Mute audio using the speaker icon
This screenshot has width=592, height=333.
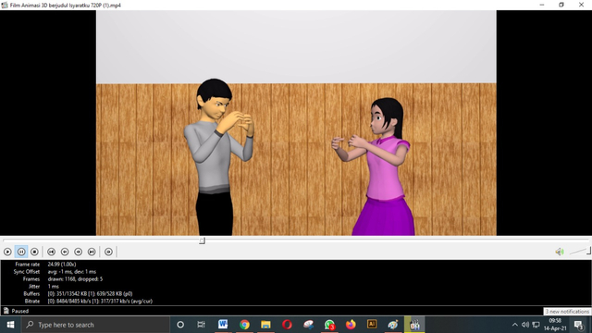560,252
